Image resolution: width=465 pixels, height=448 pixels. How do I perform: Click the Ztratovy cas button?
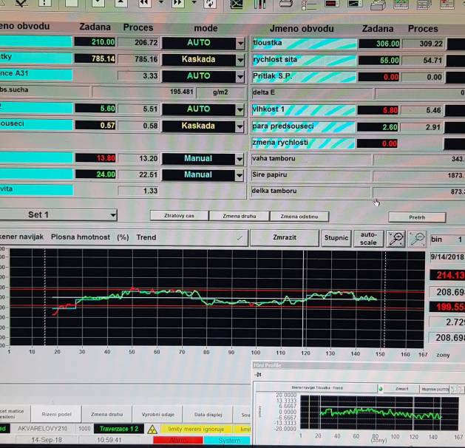178,216
